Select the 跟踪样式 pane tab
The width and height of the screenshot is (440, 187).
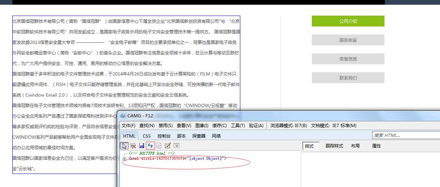click(334, 146)
